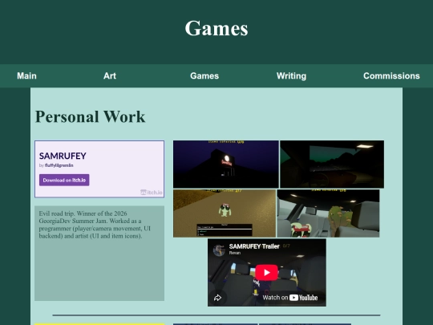This screenshot has height=325, width=433.
Task: Click the Personal Work heading
Action: tap(90, 116)
